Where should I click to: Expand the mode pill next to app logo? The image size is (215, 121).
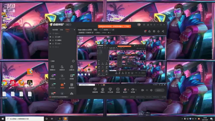[68, 25]
